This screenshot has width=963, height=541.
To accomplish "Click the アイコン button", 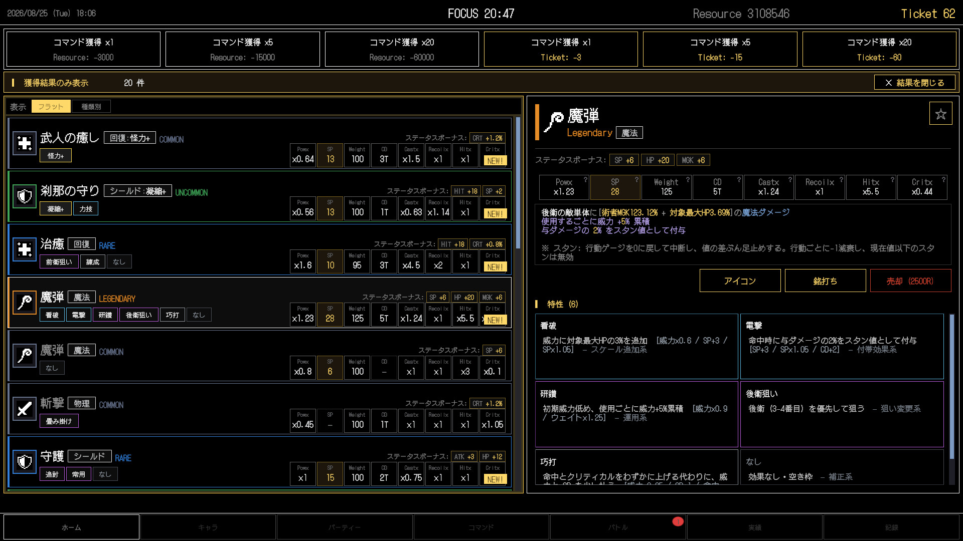I will point(740,281).
